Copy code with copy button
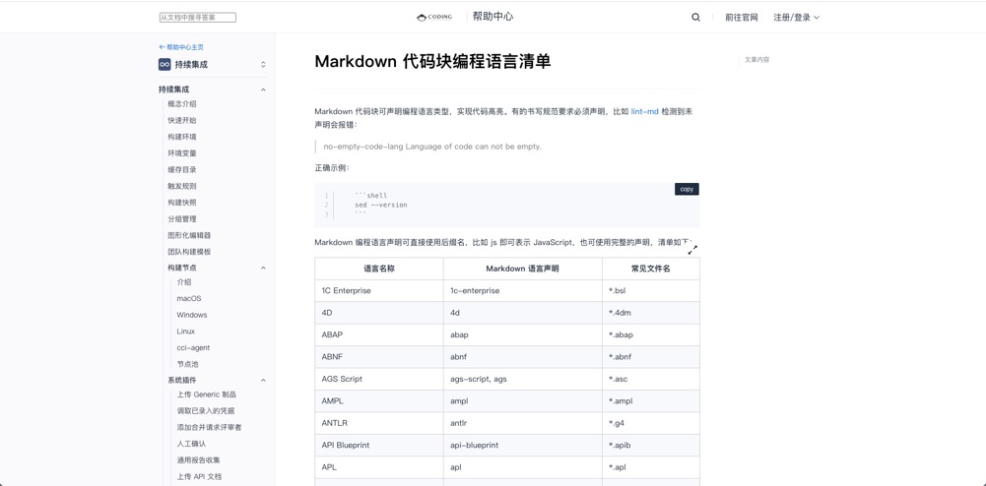 (687, 189)
